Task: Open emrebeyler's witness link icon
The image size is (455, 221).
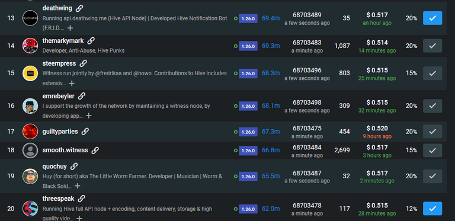Action: (82, 96)
